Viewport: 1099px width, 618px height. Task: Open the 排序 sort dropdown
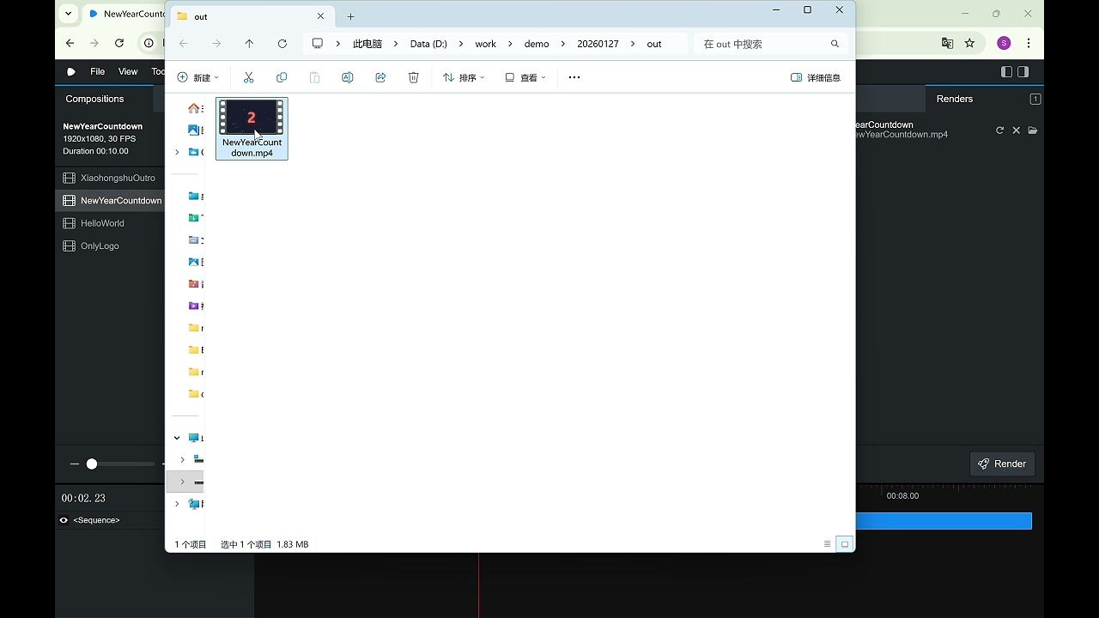coord(464,77)
